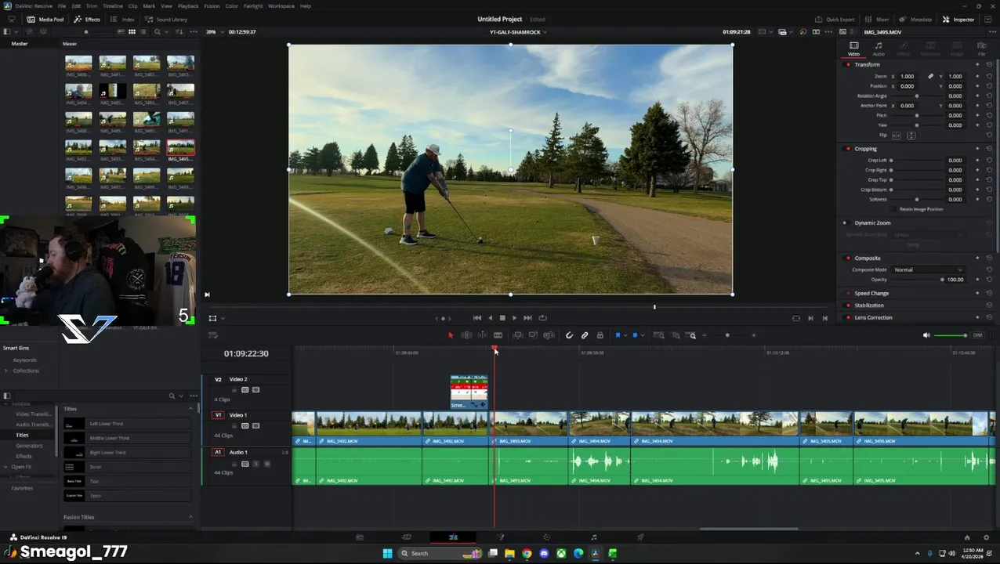Open the Workspace menu

coord(281,6)
